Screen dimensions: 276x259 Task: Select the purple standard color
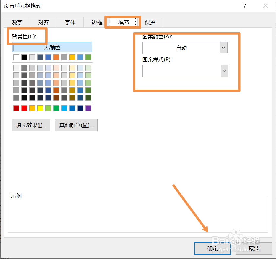coord(88,108)
